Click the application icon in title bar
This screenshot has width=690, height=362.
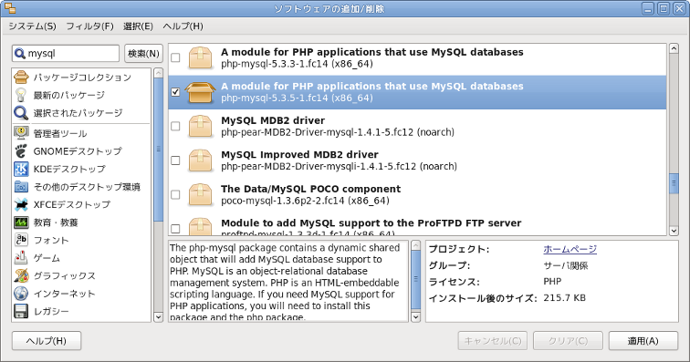10,8
